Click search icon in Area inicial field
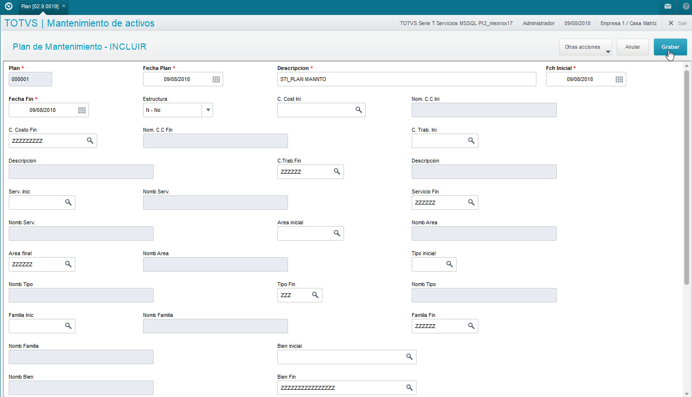 click(337, 233)
